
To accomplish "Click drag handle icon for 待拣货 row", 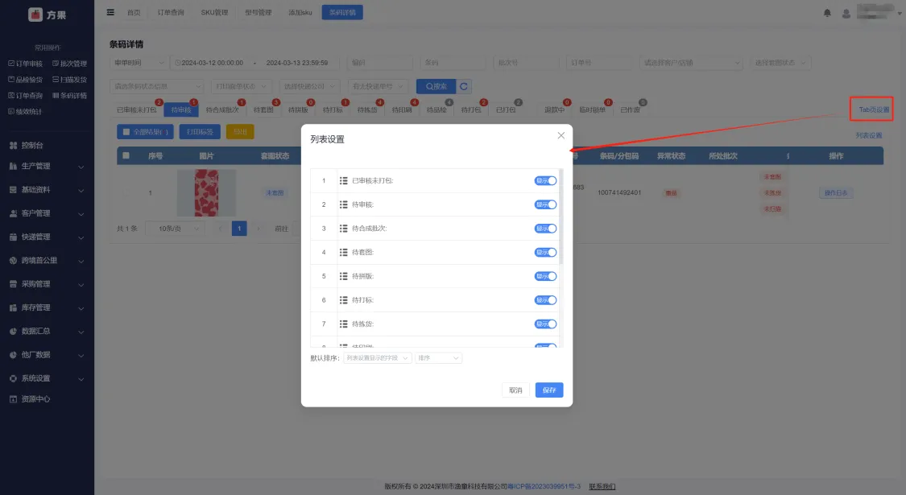I will (343, 324).
